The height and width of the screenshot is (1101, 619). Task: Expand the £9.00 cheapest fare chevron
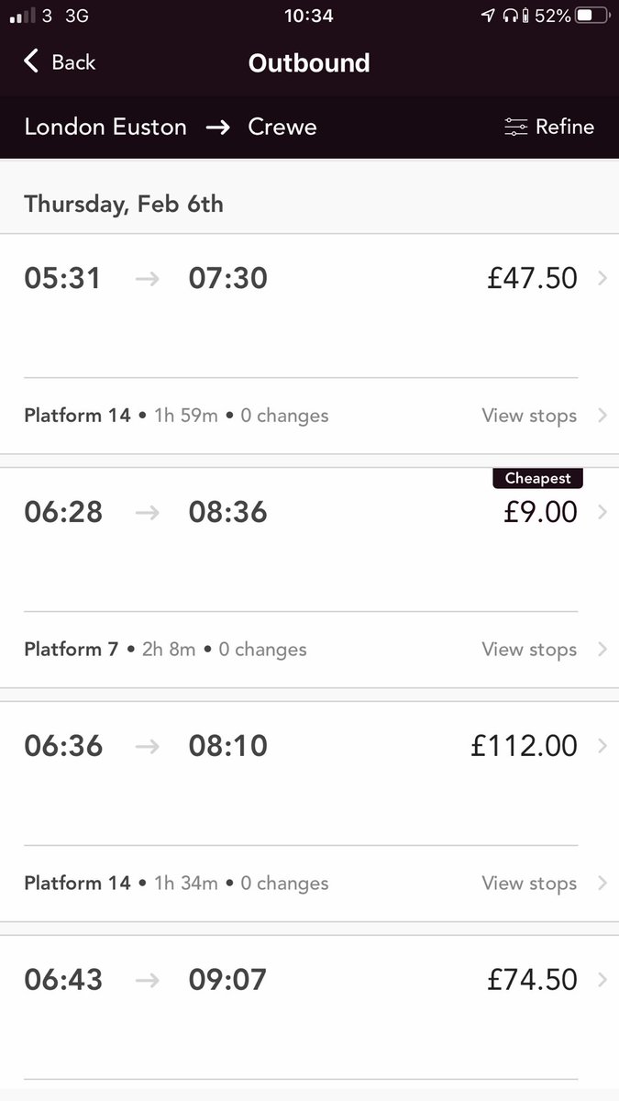(602, 512)
